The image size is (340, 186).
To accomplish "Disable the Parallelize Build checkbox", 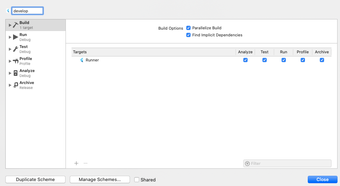I will (188, 28).
